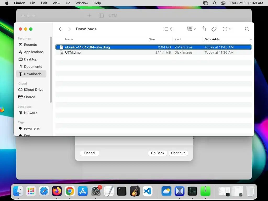Open the Trash from the Dock

(x=250, y=191)
